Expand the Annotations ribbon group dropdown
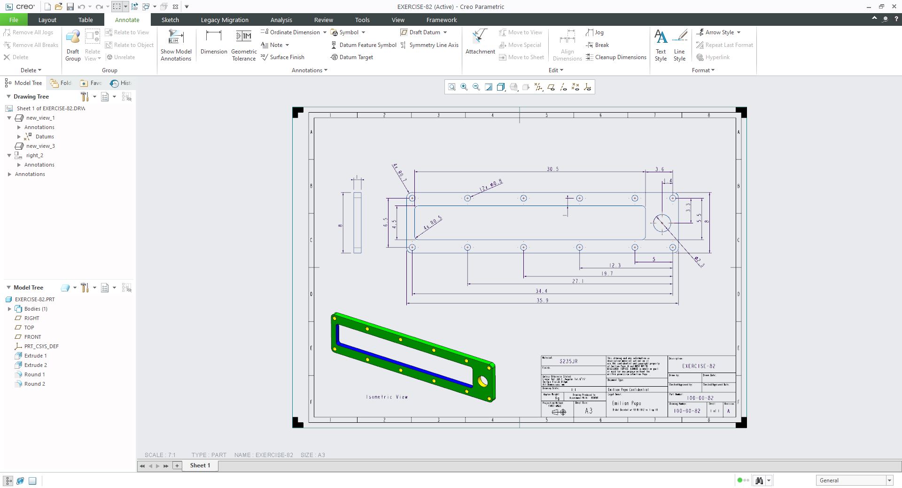 tap(310, 70)
